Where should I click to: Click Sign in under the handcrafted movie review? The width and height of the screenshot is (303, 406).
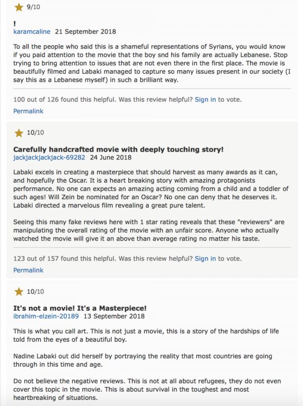click(x=205, y=258)
